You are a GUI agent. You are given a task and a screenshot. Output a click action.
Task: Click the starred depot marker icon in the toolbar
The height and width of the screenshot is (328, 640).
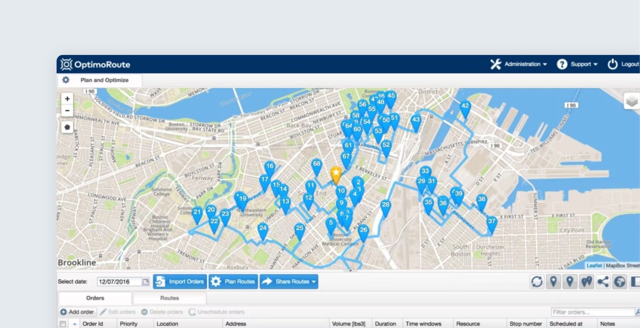coord(553,281)
